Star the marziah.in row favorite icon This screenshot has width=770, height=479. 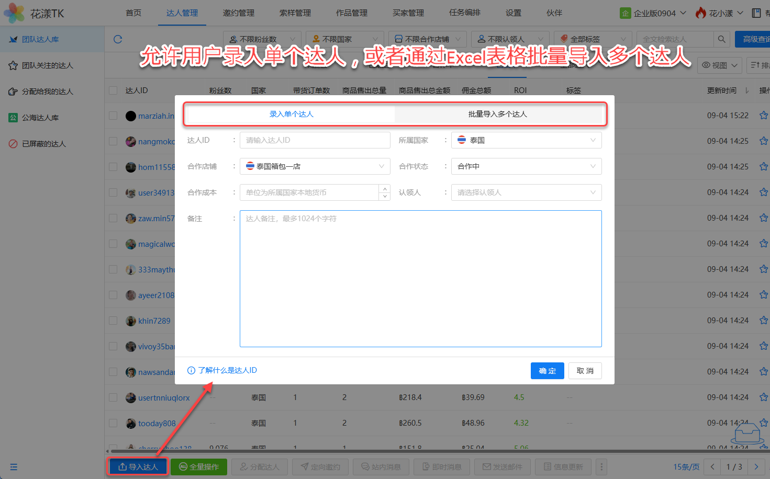pos(763,116)
